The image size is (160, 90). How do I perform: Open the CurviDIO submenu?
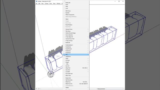(x=76, y=72)
